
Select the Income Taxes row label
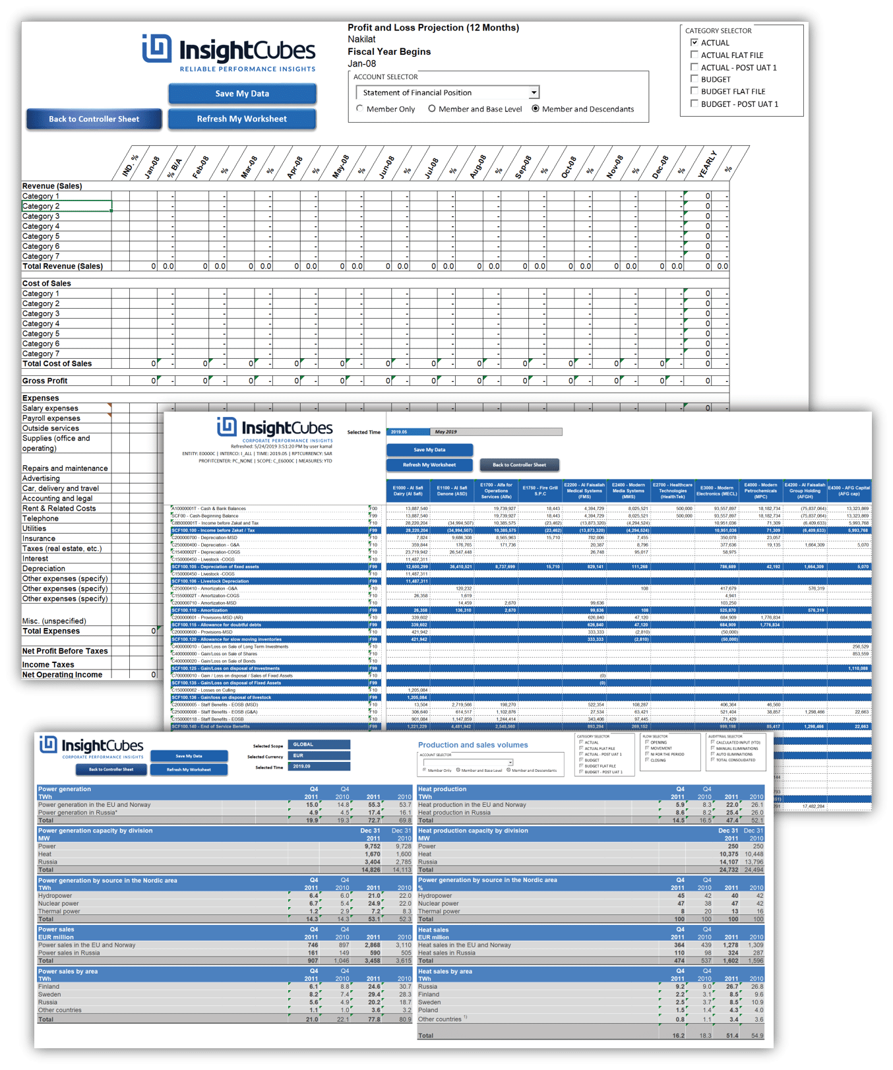point(48,665)
